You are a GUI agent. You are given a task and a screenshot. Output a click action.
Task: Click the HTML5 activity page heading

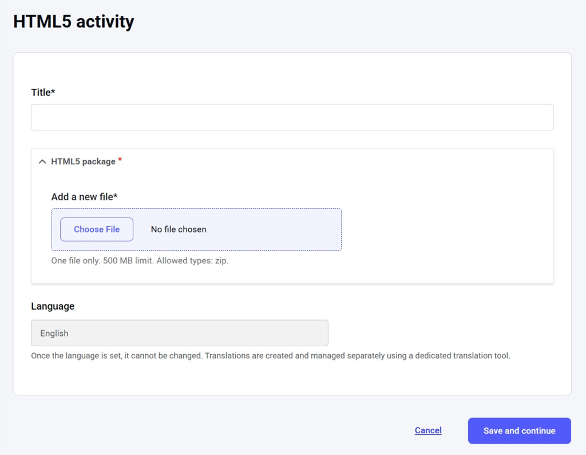(x=74, y=22)
